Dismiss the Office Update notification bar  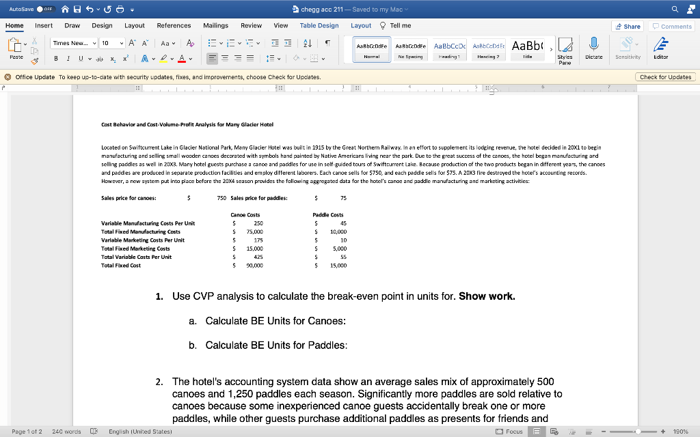point(8,77)
